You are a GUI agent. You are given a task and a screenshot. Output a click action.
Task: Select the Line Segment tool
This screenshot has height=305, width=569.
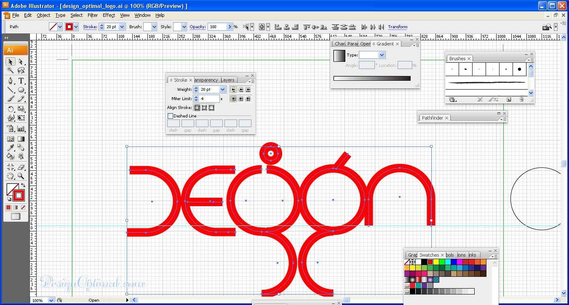pyautogui.click(x=11, y=90)
